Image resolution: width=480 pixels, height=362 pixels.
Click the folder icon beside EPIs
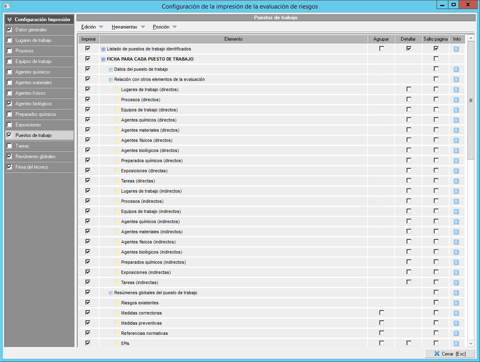click(117, 343)
